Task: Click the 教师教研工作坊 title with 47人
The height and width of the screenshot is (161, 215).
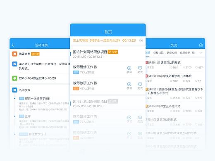Action: (x=85, y=83)
